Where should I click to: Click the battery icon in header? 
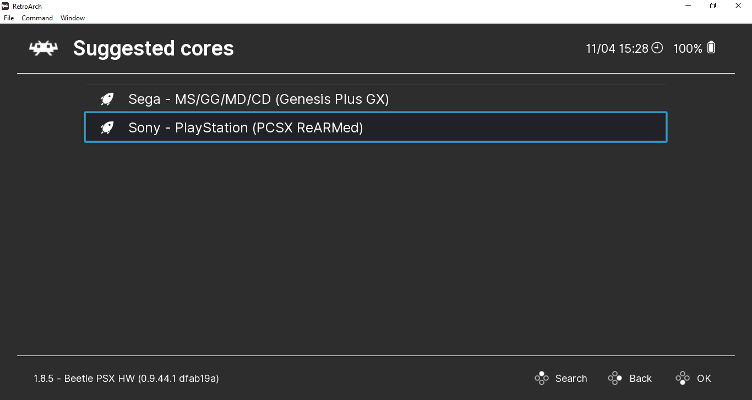click(x=711, y=48)
